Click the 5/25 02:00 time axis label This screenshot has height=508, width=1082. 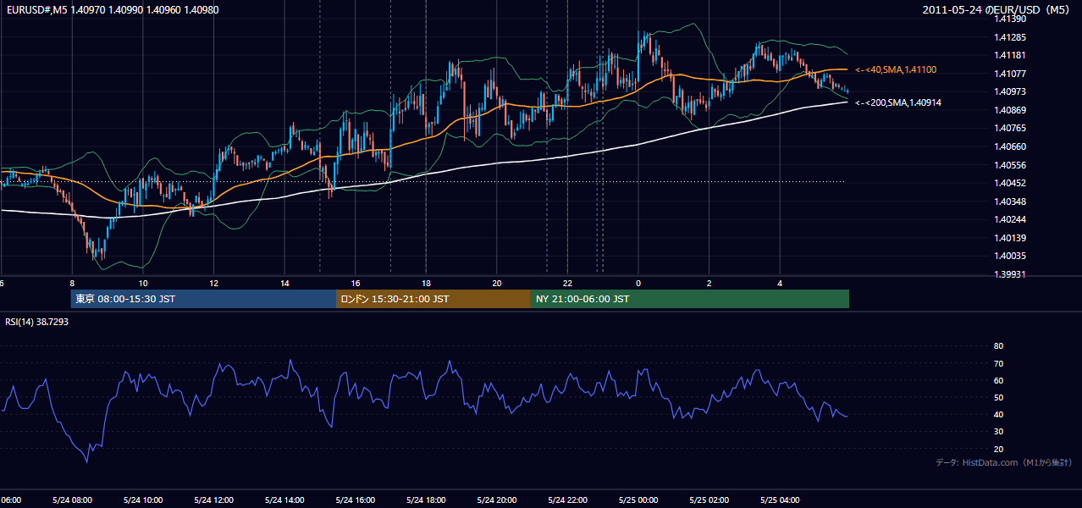tap(709, 500)
